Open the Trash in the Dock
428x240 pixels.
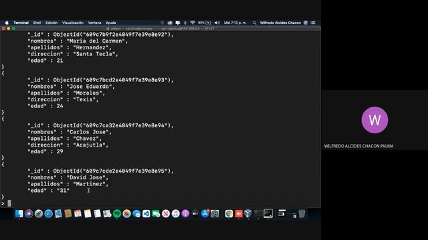click(302, 213)
